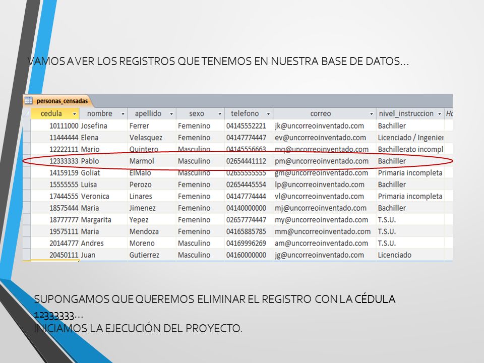Screen dimensions: 484x363
Task: Open the correo column filter dropdown
Action: [x=372, y=114]
